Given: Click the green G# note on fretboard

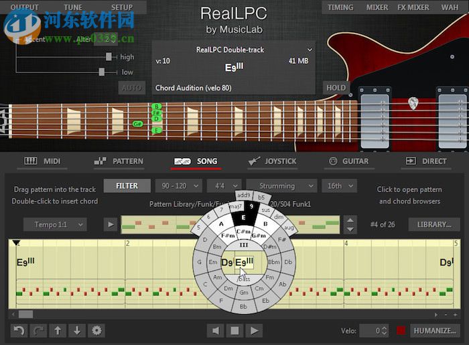Looking at the screenshot, I should click(x=137, y=124).
